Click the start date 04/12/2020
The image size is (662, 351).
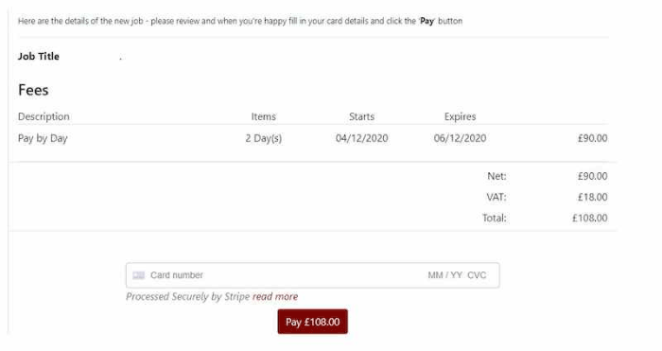tap(362, 138)
